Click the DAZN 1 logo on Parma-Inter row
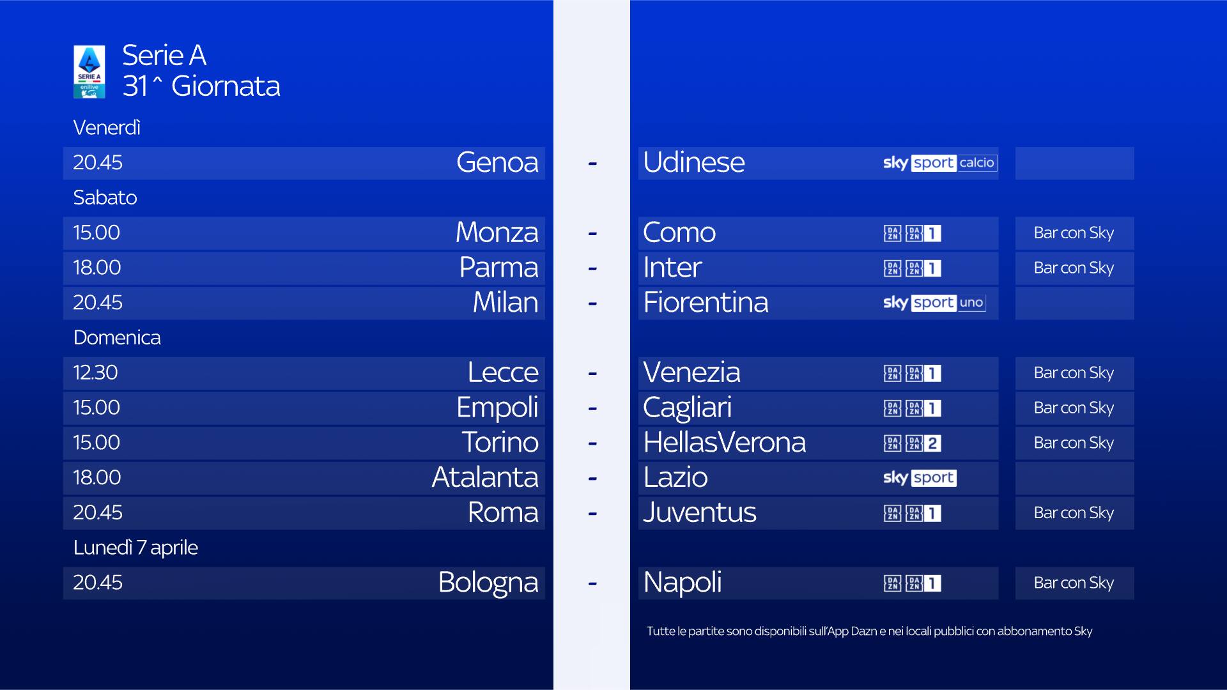 click(x=913, y=268)
